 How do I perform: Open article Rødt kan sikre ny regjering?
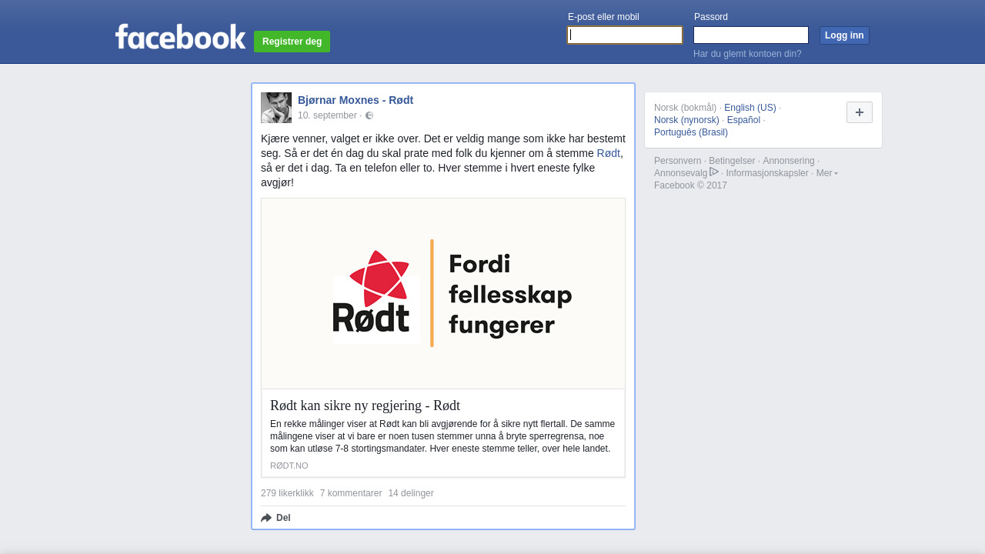click(365, 405)
